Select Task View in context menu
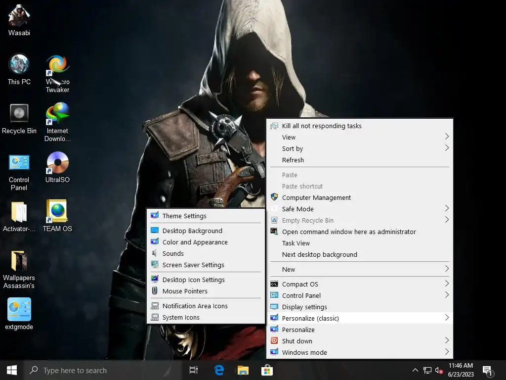The width and height of the screenshot is (506, 380). click(360, 243)
